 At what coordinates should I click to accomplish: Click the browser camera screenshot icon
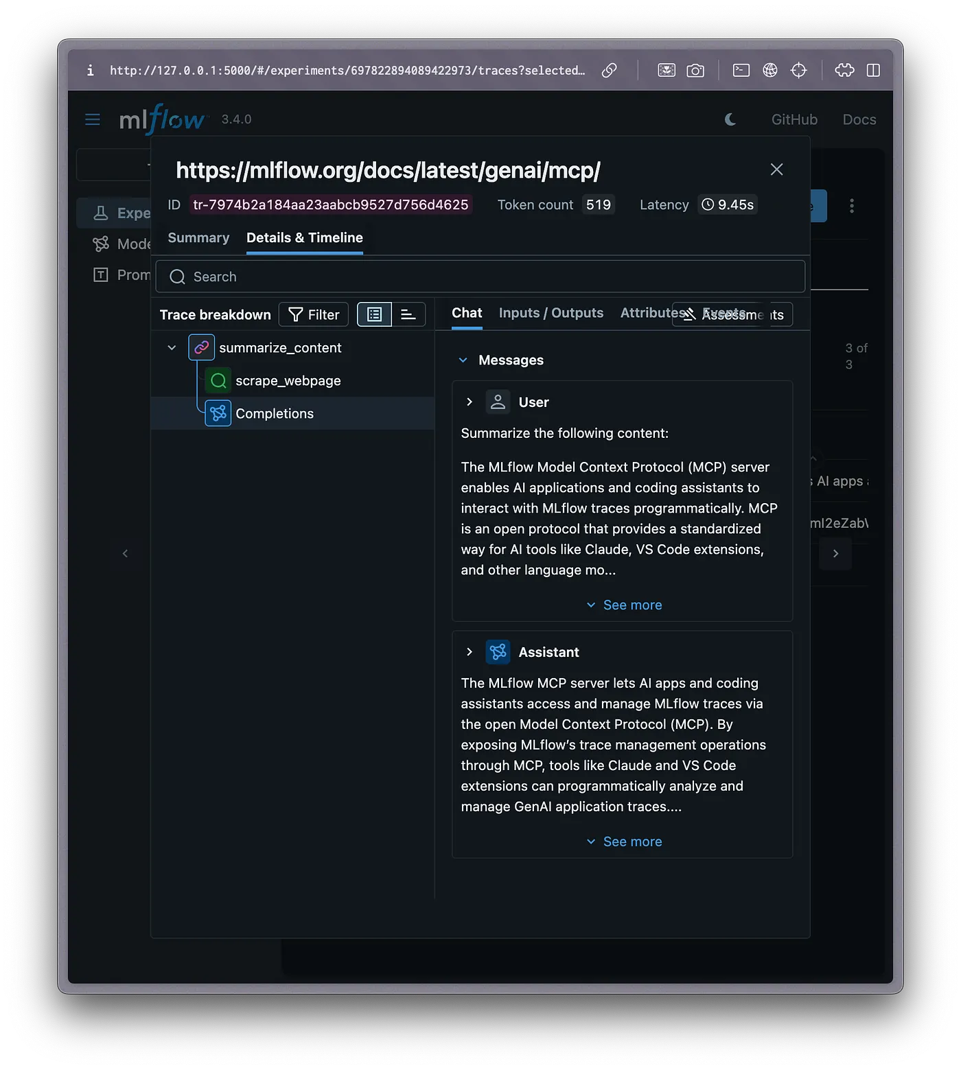point(695,70)
